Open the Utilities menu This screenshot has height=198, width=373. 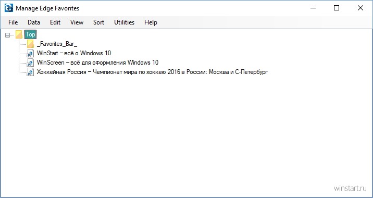coord(124,22)
